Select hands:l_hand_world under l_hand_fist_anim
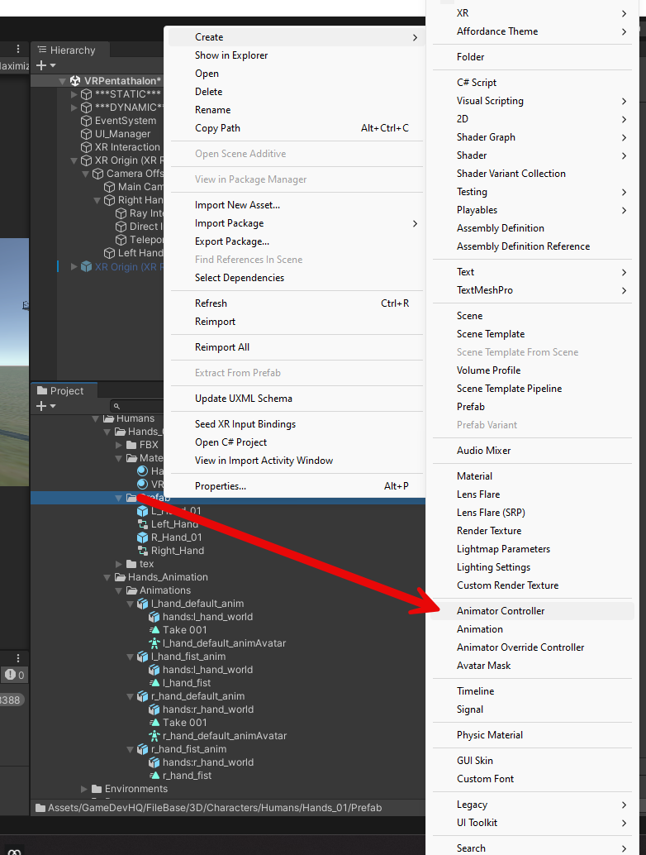The width and height of the screenshot is (646, 855). [207, 670]
